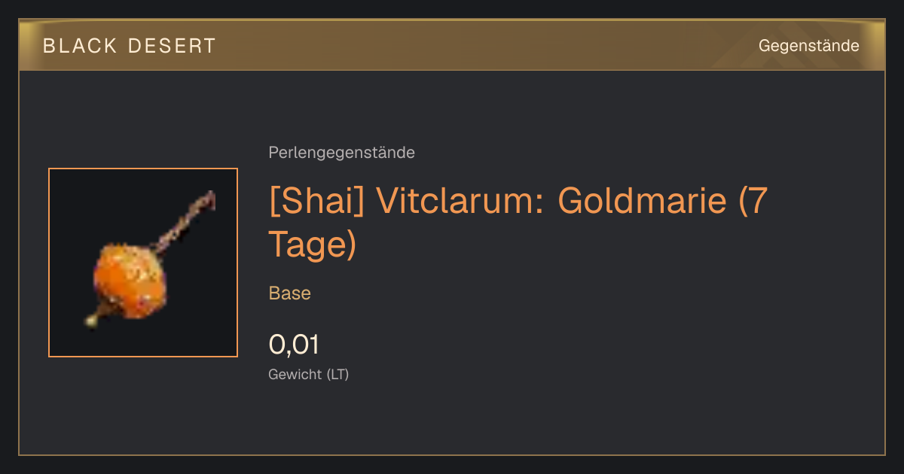The image size is (904, 474).
Task: Click the word Goldmarie in the title
Action: pos(643,202)
